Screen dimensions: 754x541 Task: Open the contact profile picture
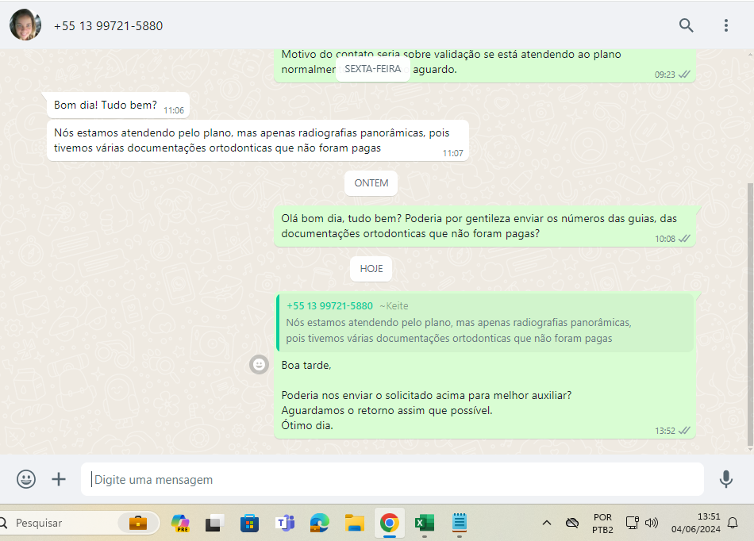pyautogui.click(x=25, y=25)
